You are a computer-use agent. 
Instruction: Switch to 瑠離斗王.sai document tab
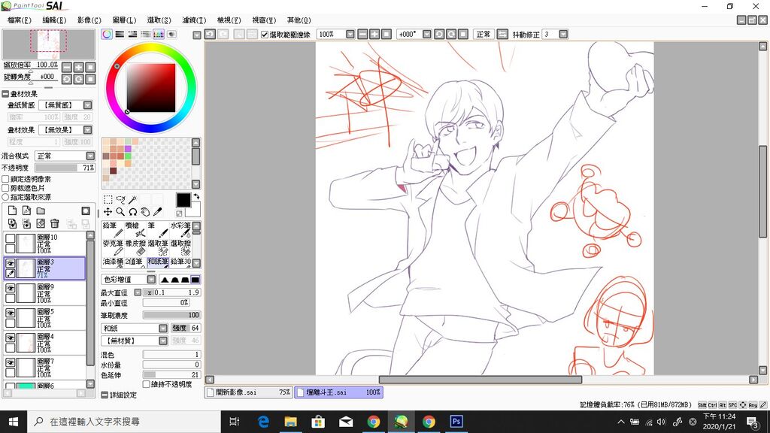[x=338, y=392]
